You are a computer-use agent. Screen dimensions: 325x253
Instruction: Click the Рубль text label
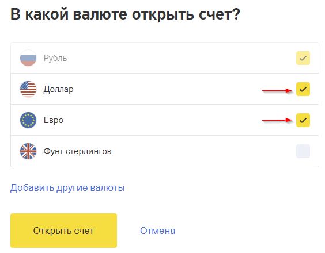point(55,58)
